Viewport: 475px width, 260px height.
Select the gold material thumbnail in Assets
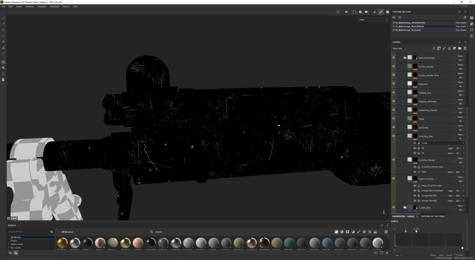(62, 243)
